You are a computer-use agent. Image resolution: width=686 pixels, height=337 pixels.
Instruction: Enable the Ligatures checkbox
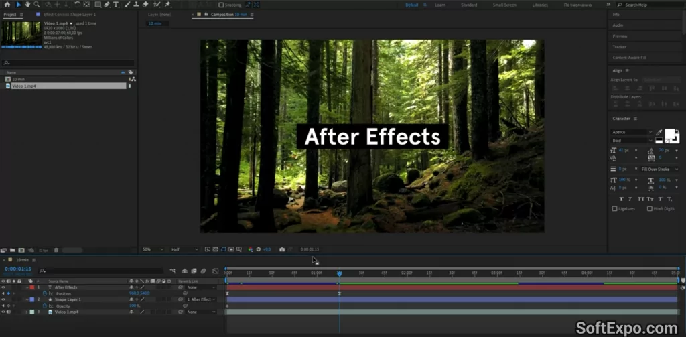(x=614, y=209)
